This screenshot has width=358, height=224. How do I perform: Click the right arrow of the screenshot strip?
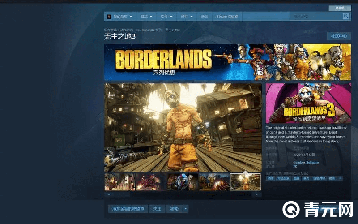point(256,194)
